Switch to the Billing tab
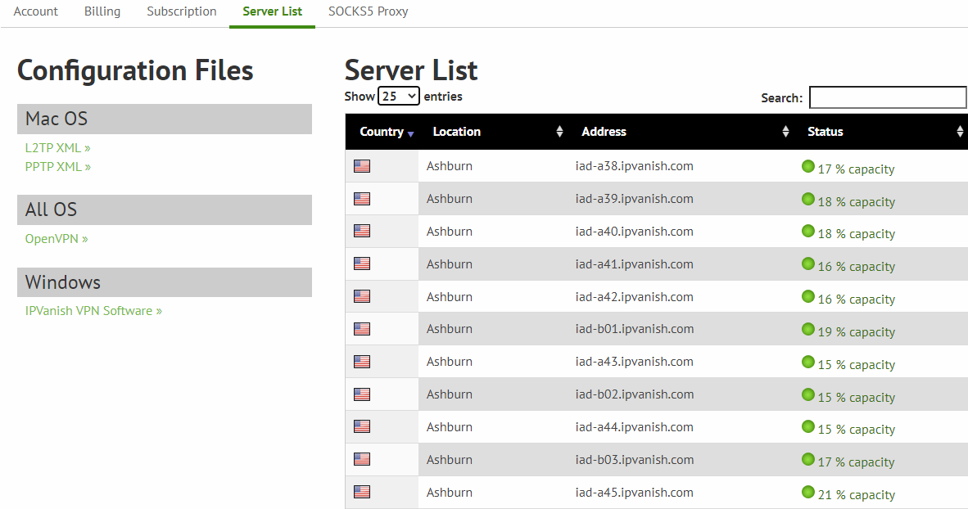This screenshot has height=509, width=968. 102,11
